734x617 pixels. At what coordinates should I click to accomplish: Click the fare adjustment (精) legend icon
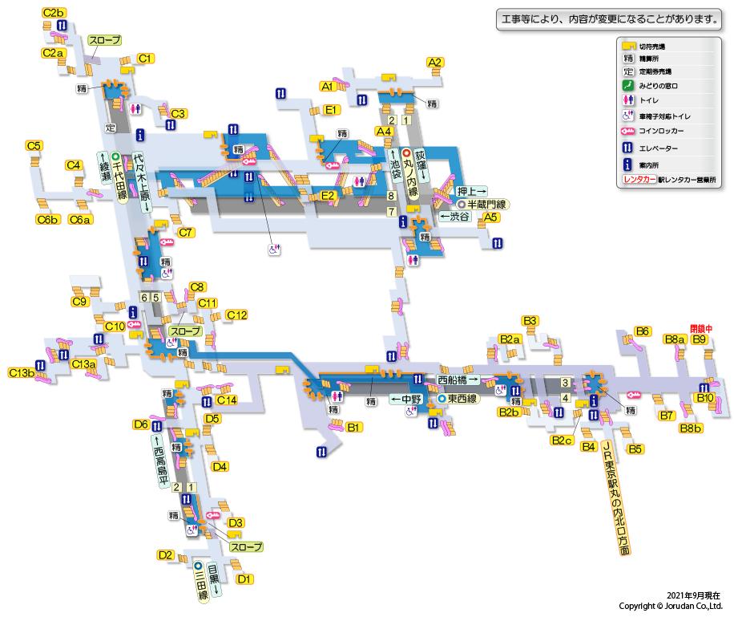point(629,59)
